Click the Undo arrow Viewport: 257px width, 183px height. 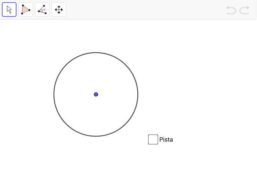[231, 10]
